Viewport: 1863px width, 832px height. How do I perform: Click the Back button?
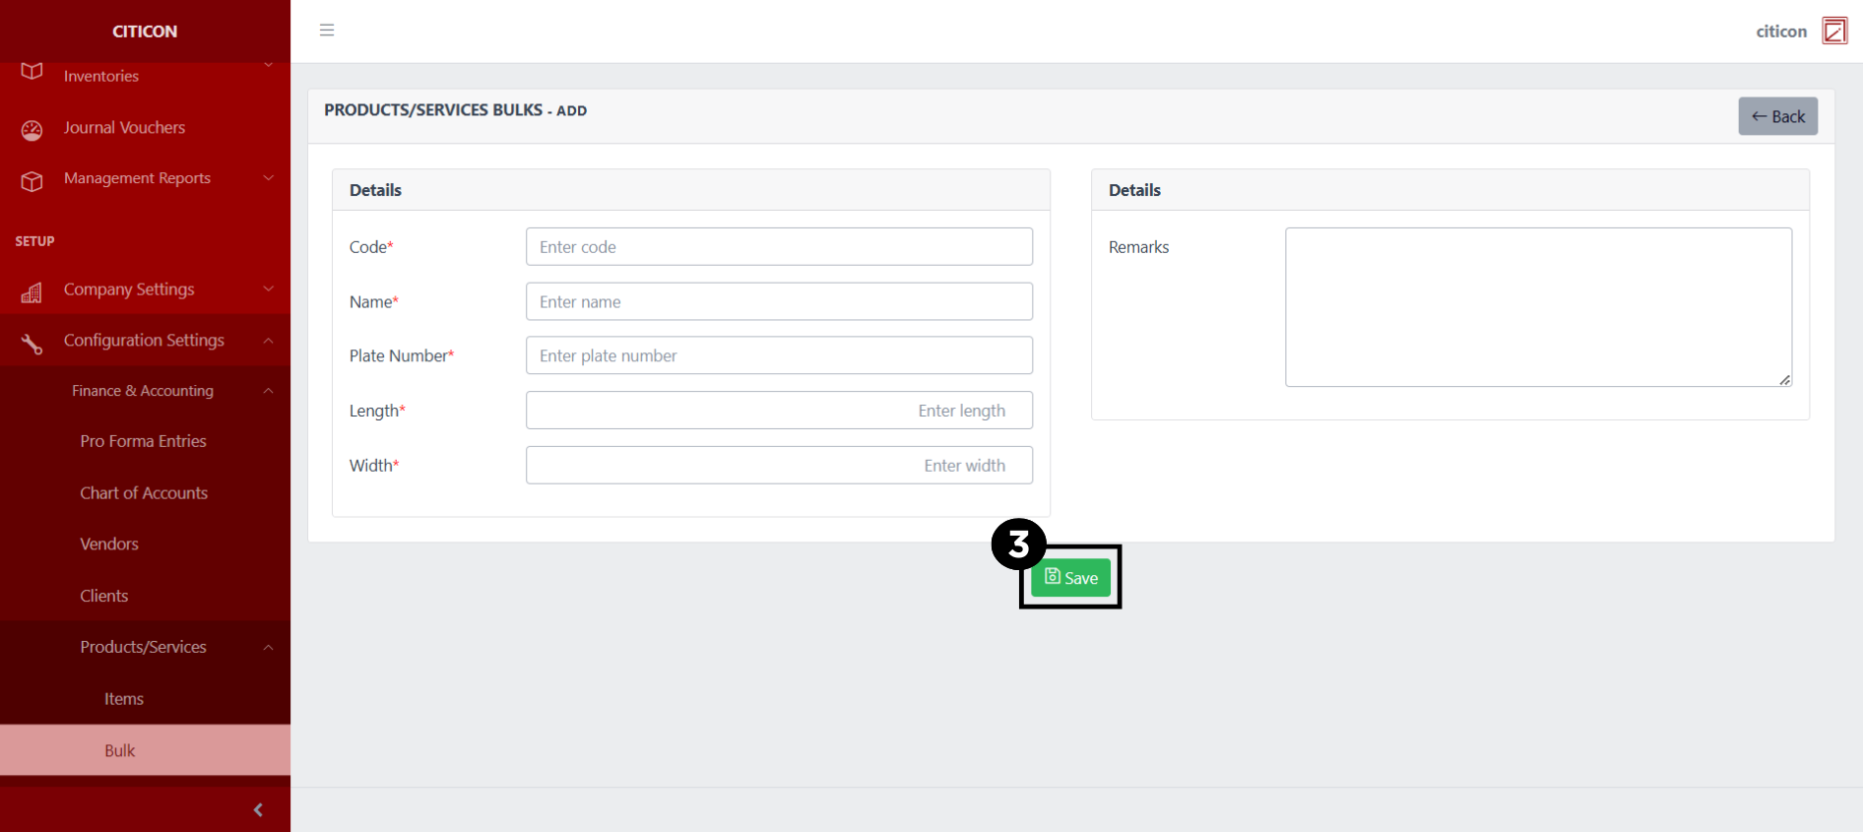(1777, 116)
